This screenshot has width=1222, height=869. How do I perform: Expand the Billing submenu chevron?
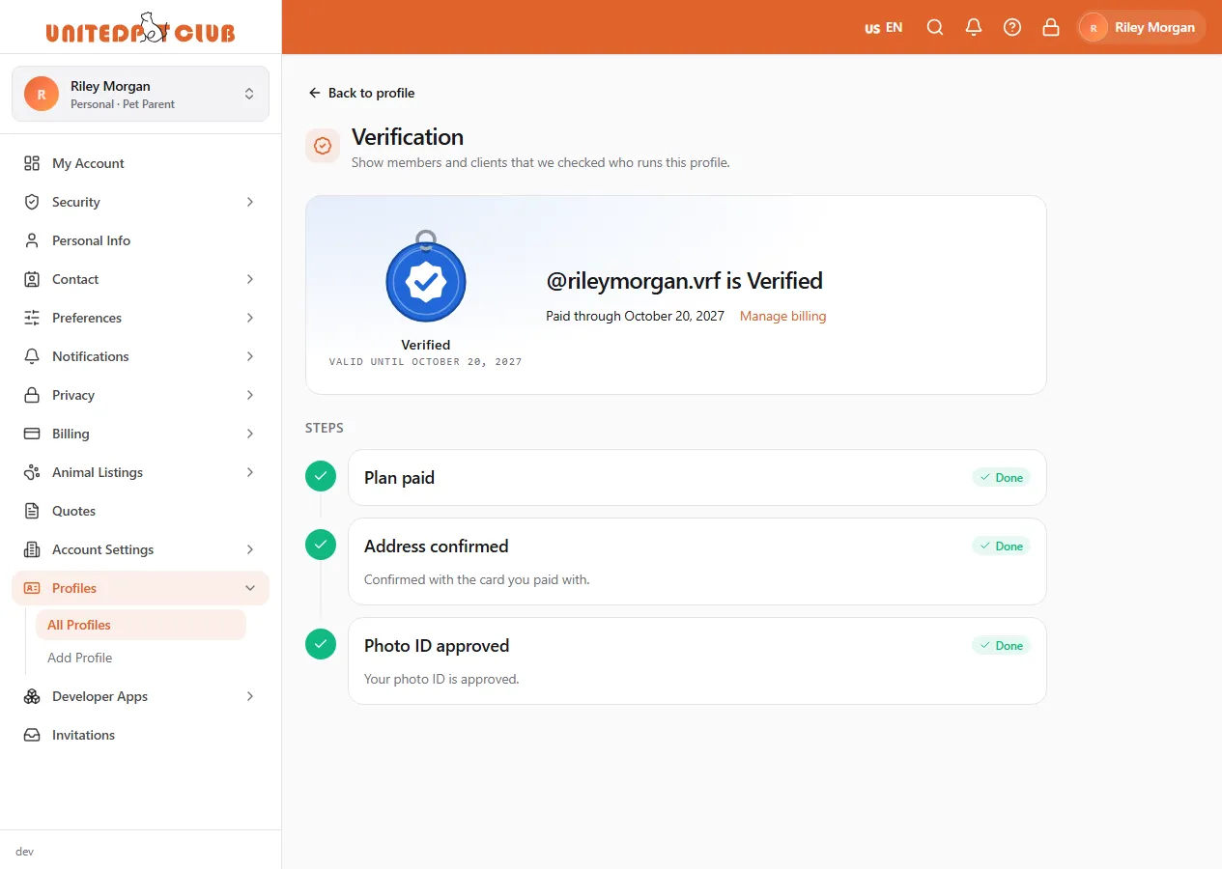250,434
